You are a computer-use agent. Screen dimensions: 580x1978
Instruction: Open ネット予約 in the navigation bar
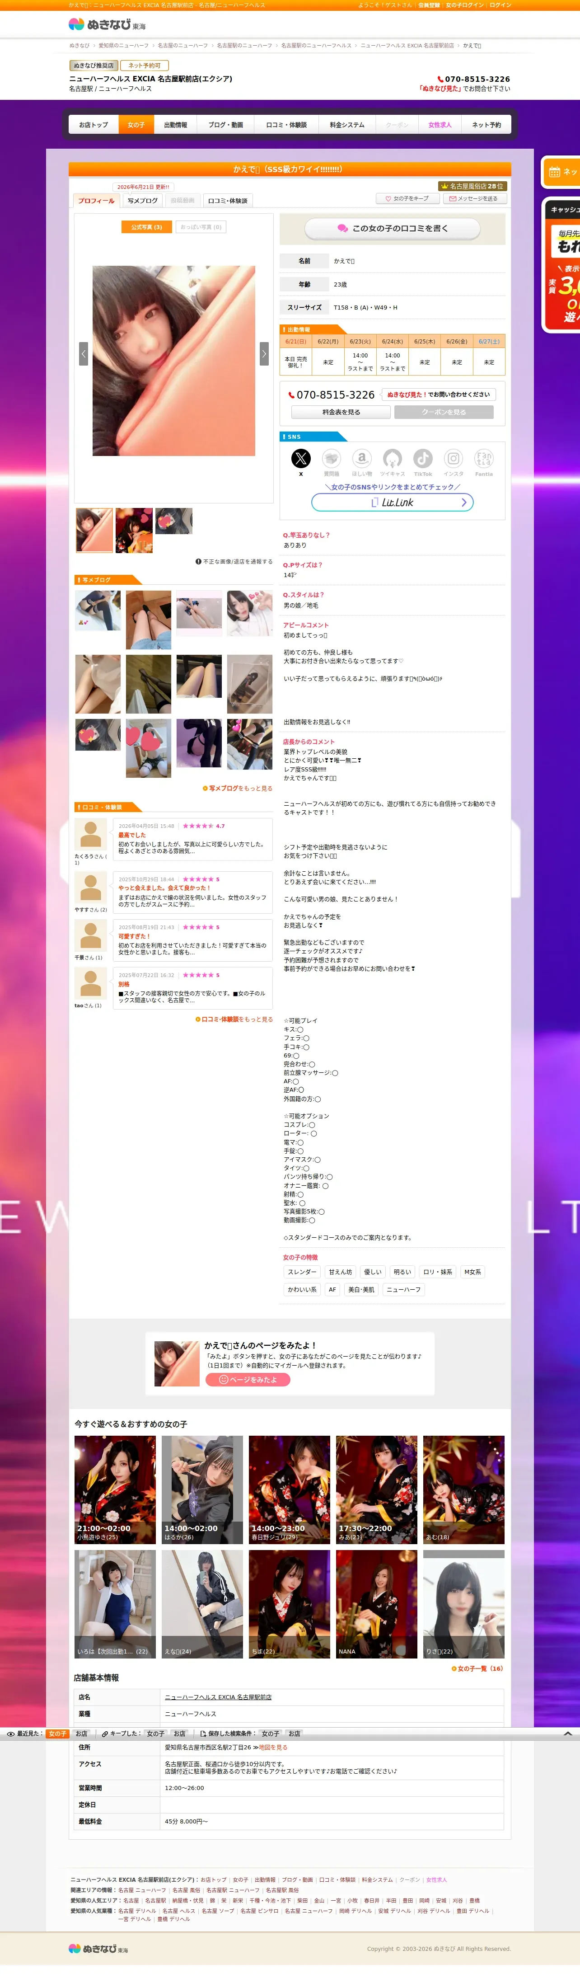click(486, 124)
